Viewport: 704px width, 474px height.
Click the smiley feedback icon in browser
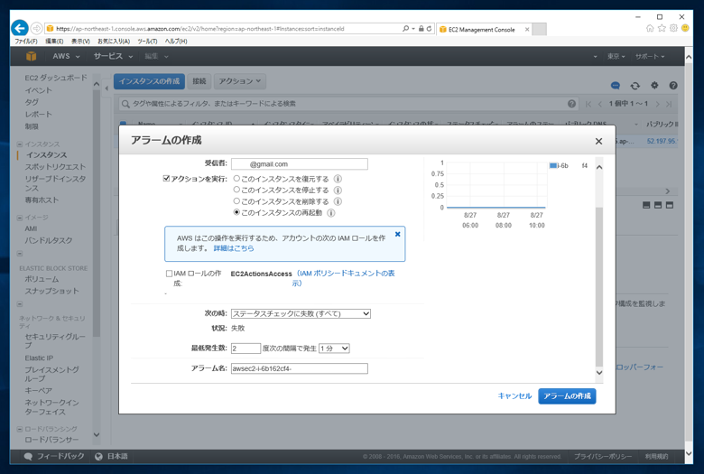pos(685,28)
